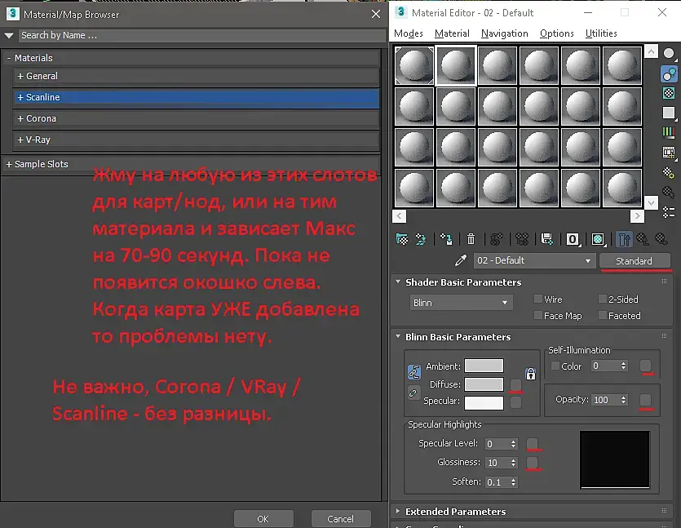
Task: Expand the Corona materials group
Action: [20, 118]
